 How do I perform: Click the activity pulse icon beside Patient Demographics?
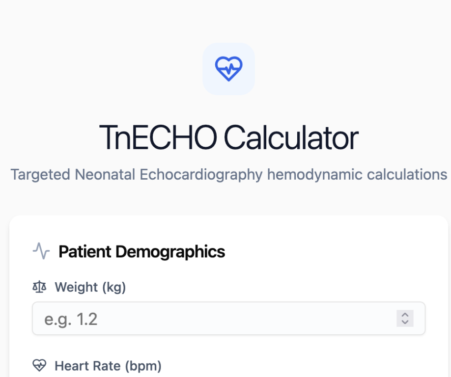(x=41, y=251)
